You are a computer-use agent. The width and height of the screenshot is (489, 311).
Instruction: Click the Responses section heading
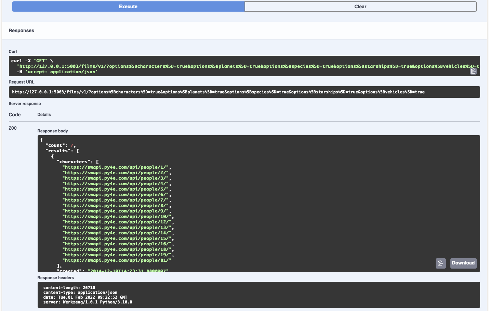(x=21, y=30)
